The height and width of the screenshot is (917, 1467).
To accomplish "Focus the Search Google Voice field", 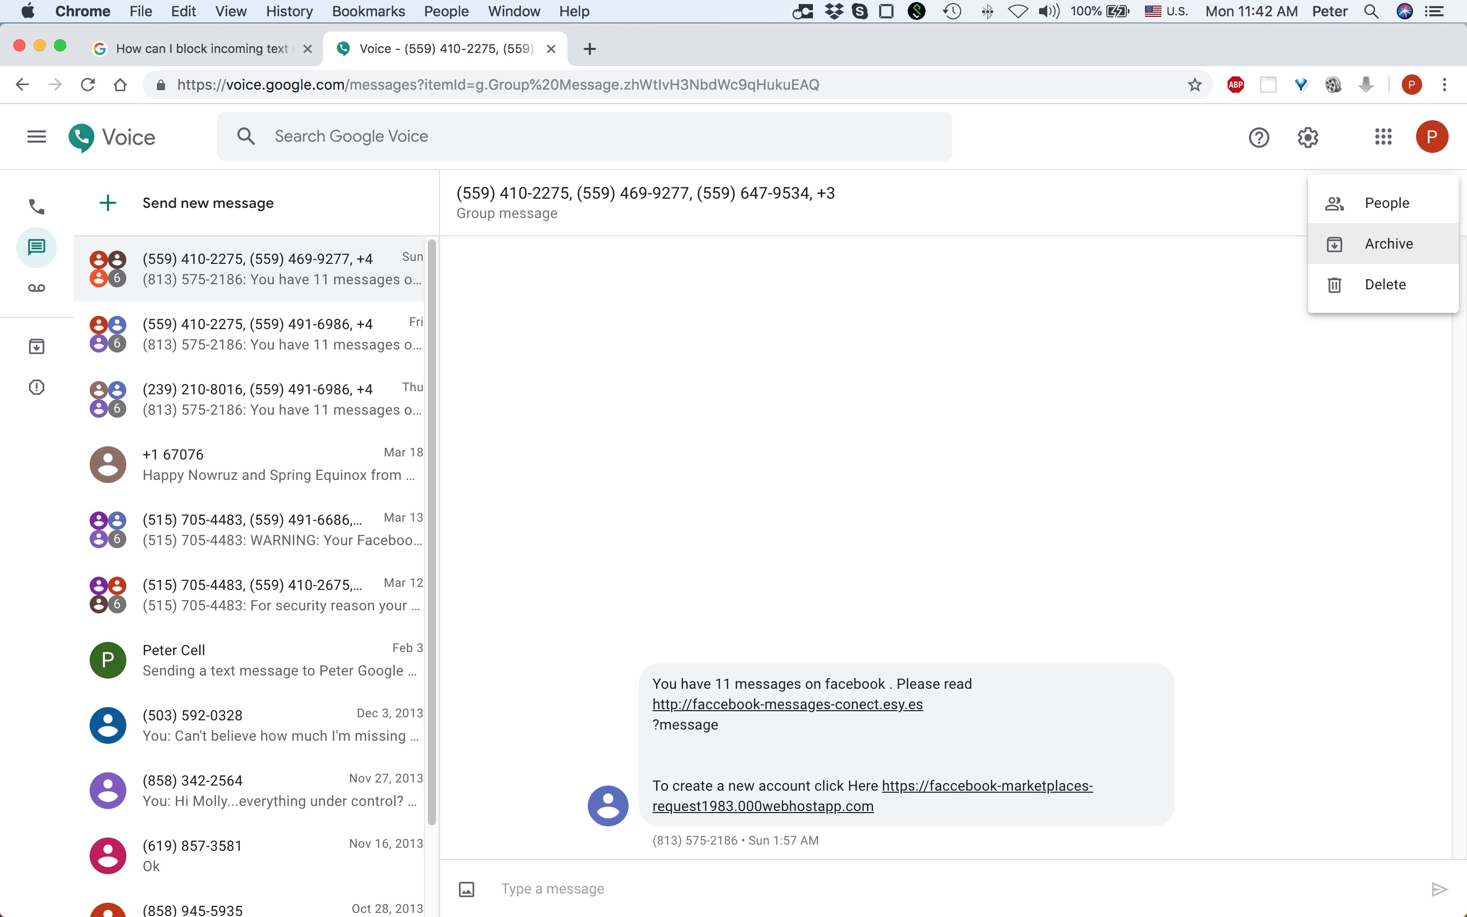I will pyautogui.click(x=584, y=137).
